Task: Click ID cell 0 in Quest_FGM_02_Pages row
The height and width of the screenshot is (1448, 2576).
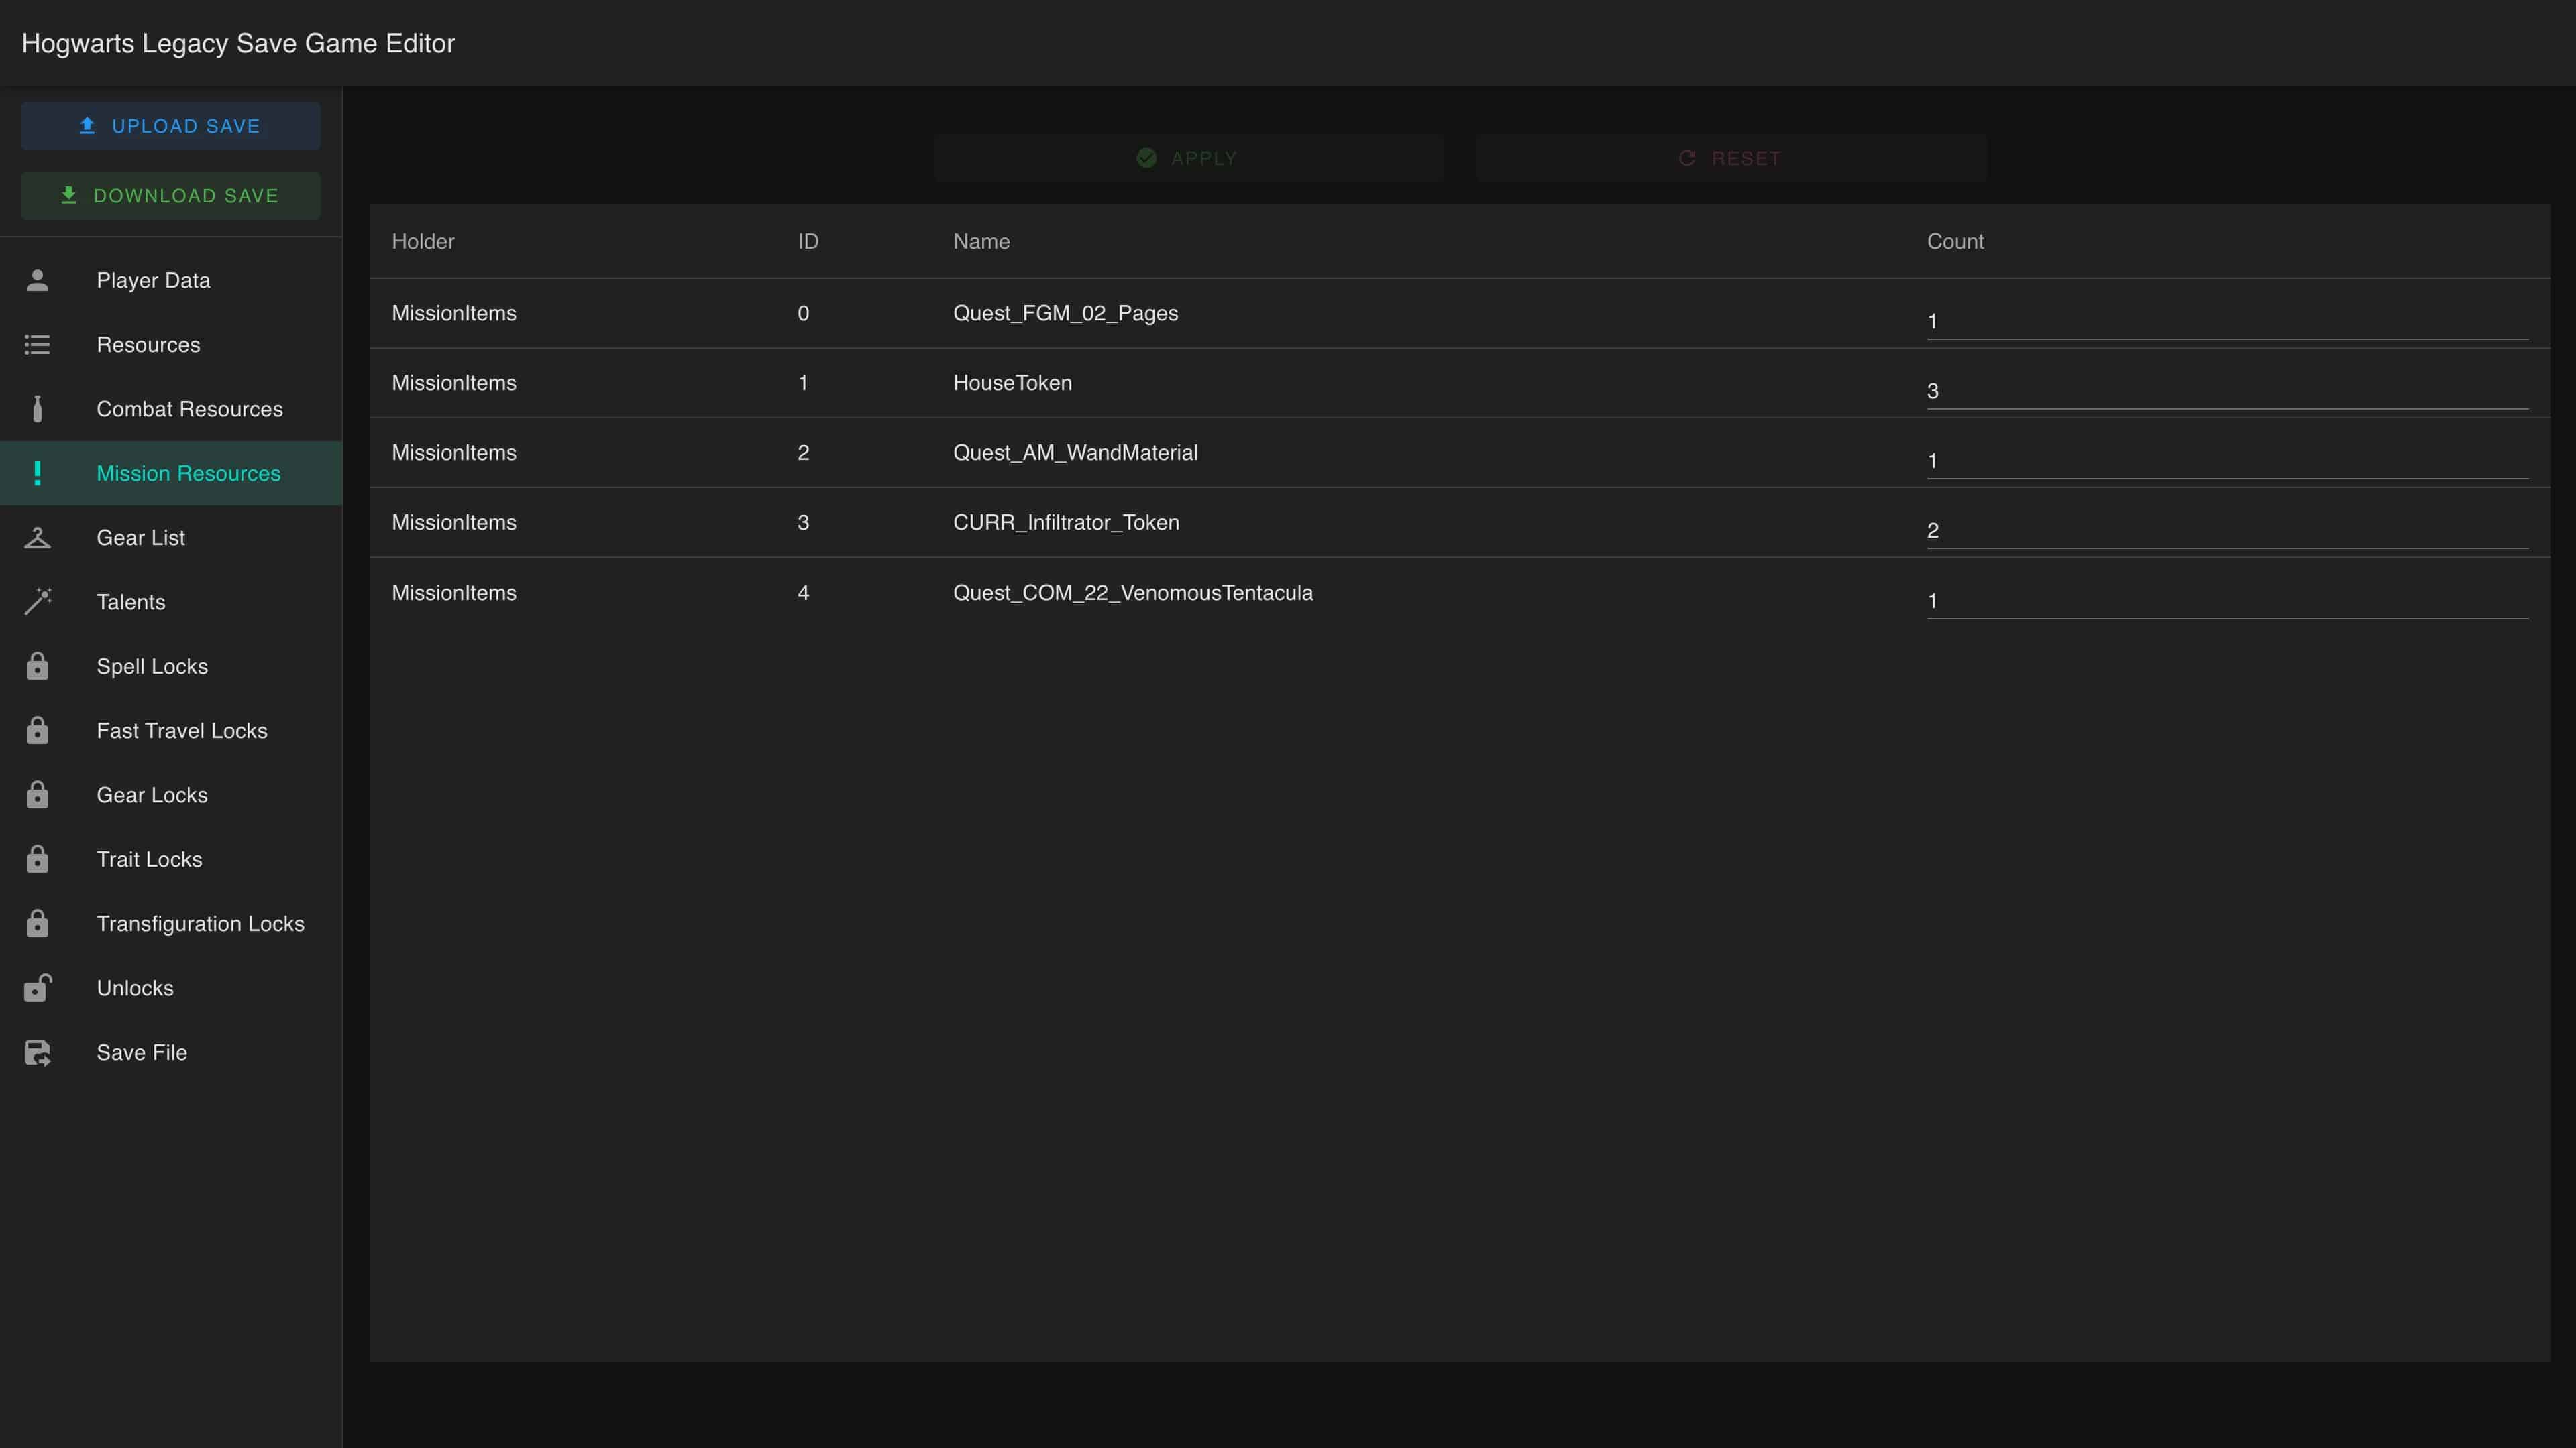Action: 803,313
